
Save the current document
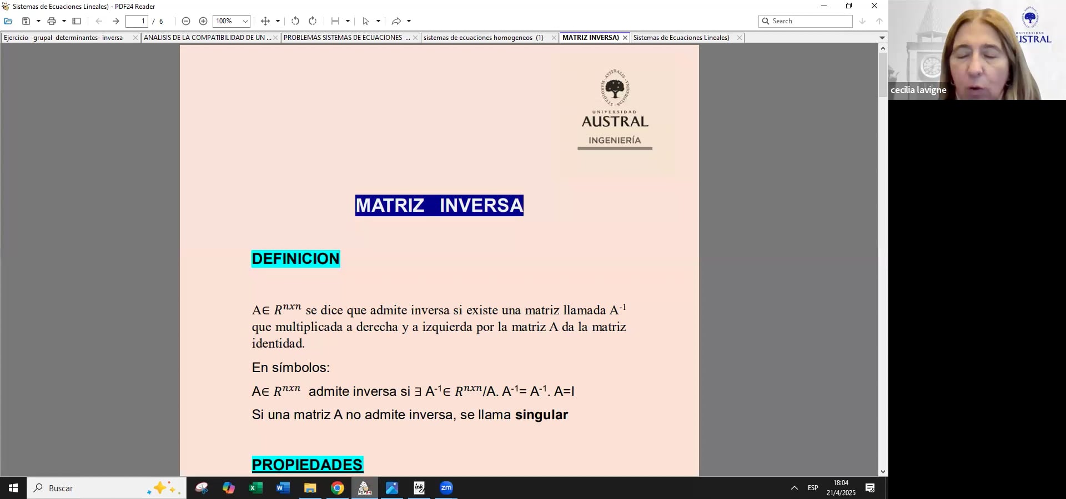26,21
